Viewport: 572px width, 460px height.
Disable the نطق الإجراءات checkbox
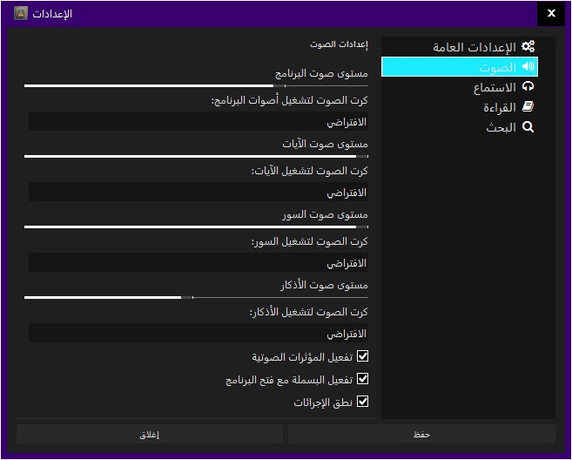pos(362,402)
